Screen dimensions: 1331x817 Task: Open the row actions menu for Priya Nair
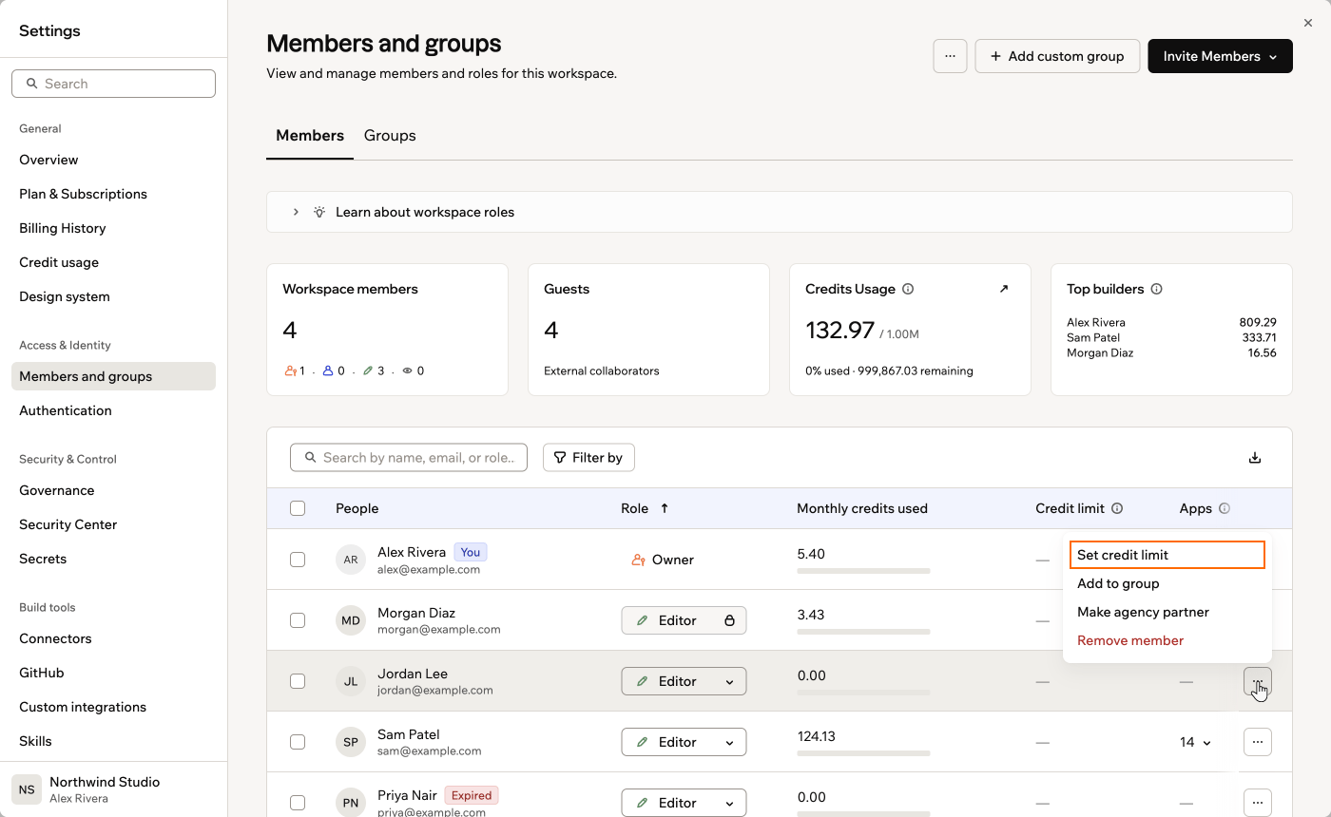coord(1258,803)
